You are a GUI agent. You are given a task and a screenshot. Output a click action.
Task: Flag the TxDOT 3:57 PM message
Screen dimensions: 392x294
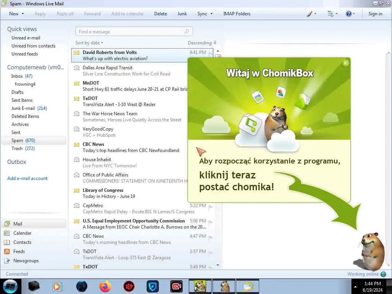pyautogui.click(x=210, y=253)
